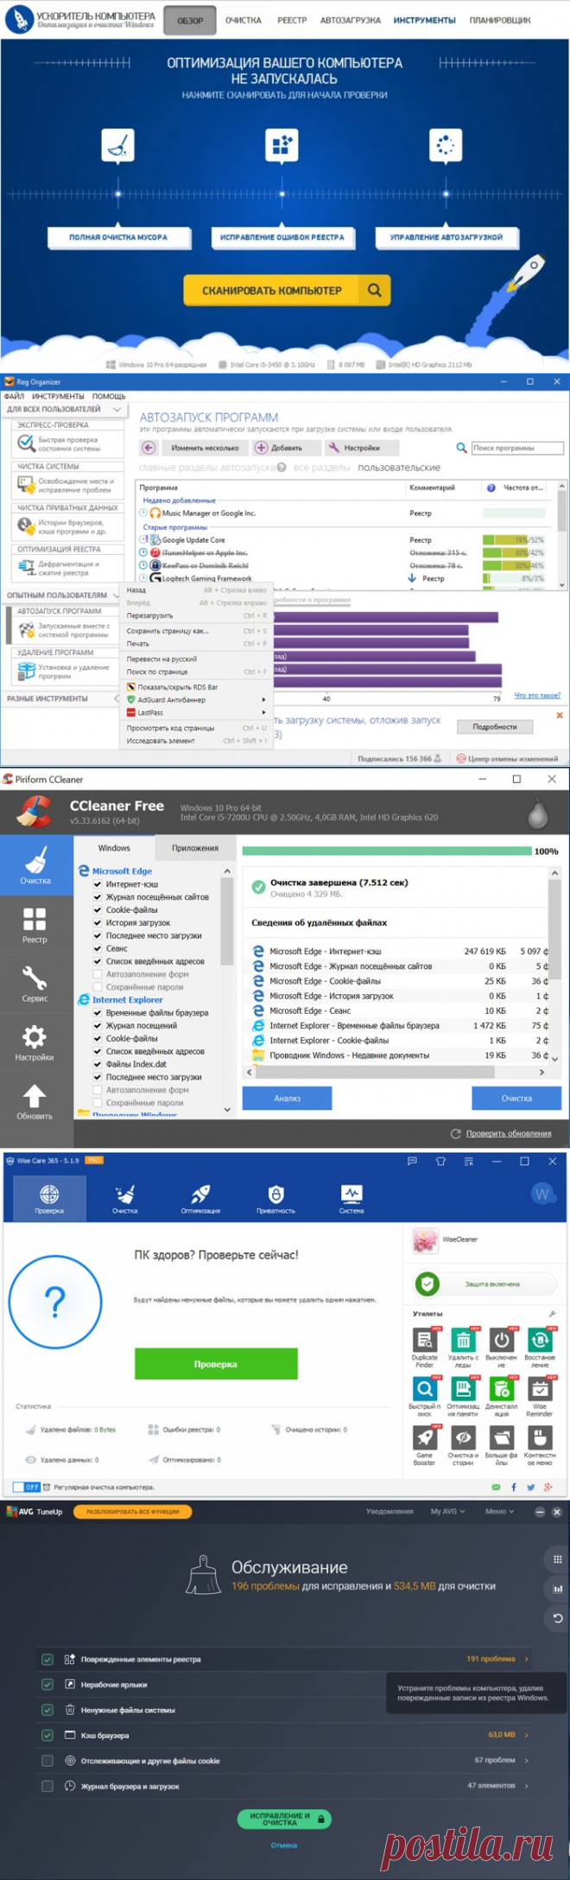Image resolution: width=570 pixels, height=1880 pixels.
Task: Enable the Журнал браузера и загрузок checkbox
Action: [x=47, y=1786]
